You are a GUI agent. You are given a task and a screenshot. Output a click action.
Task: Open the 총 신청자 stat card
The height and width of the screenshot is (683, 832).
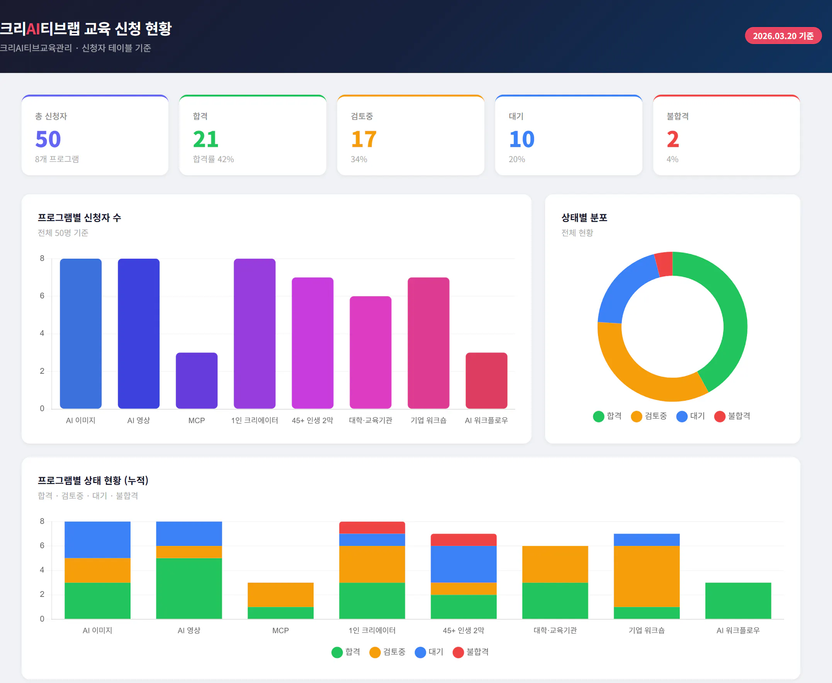click(95, 136)
